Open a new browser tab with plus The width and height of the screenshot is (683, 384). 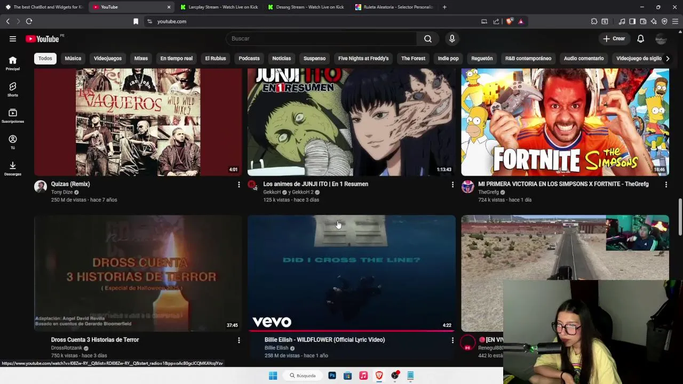(444, 7)
